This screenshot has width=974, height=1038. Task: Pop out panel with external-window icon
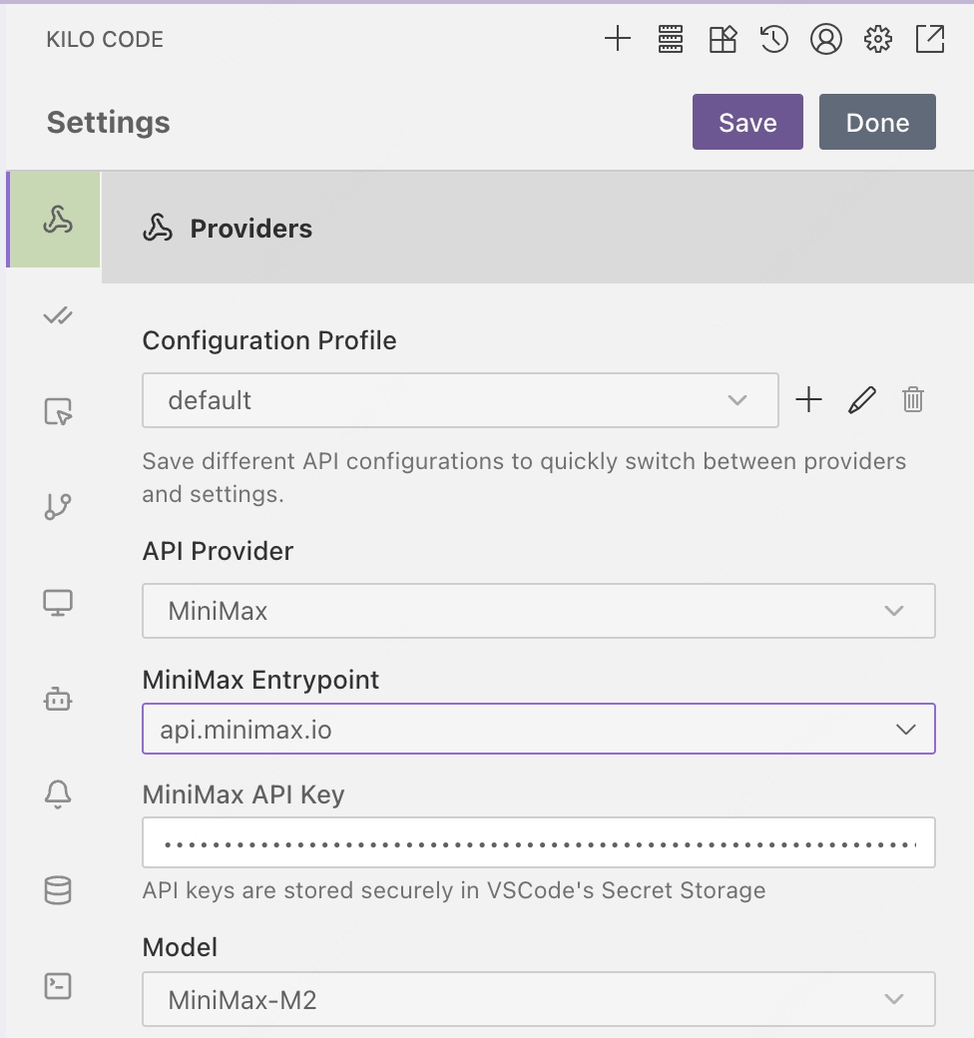930,40
